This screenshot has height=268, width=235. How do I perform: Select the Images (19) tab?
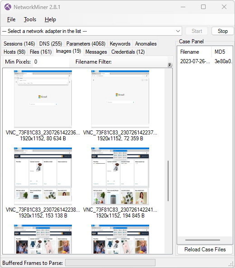point(68,51)
